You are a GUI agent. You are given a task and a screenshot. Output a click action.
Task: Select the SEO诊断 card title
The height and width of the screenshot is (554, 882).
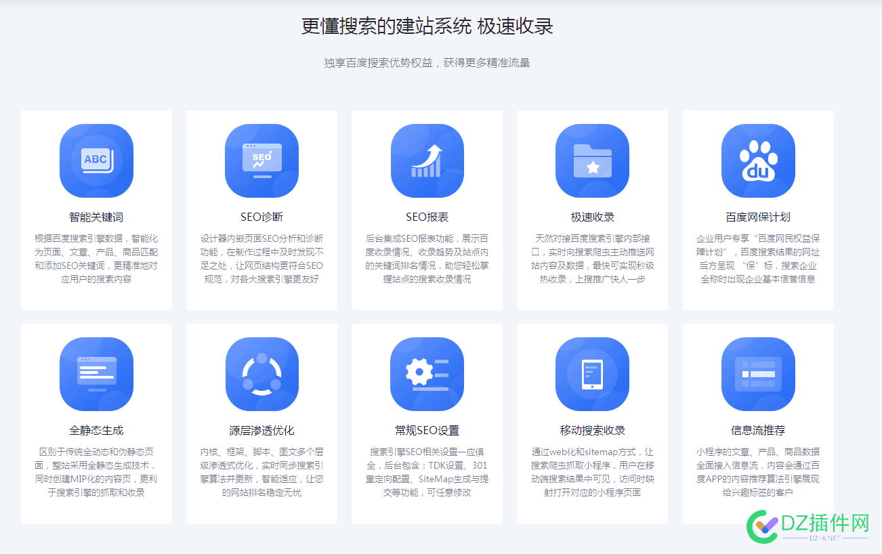click(x=261, y=217)
